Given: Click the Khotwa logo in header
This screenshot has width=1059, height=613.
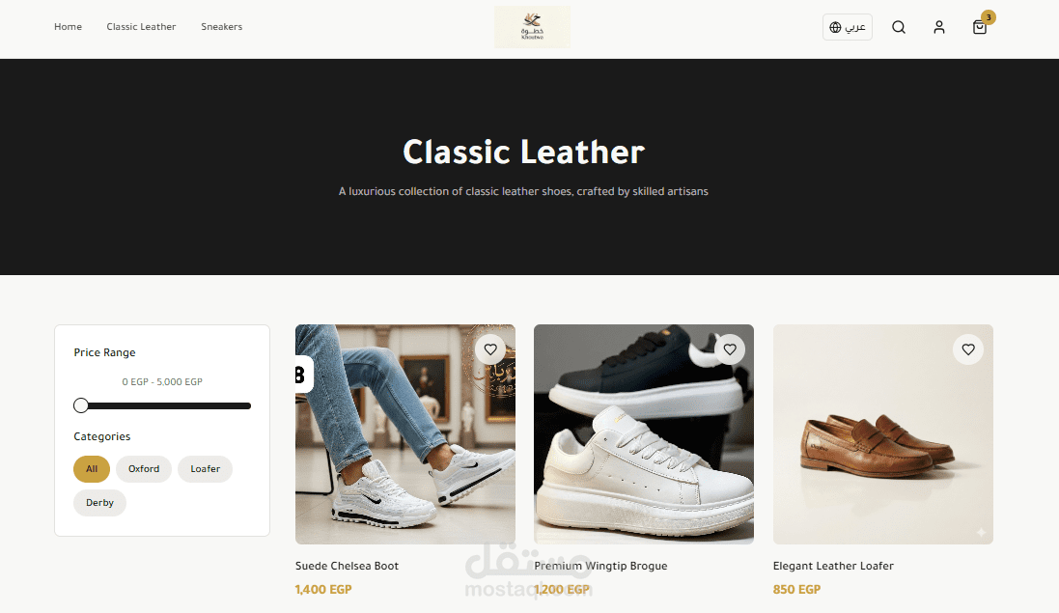Looking at the screenshot, I should tap(532, 27).
